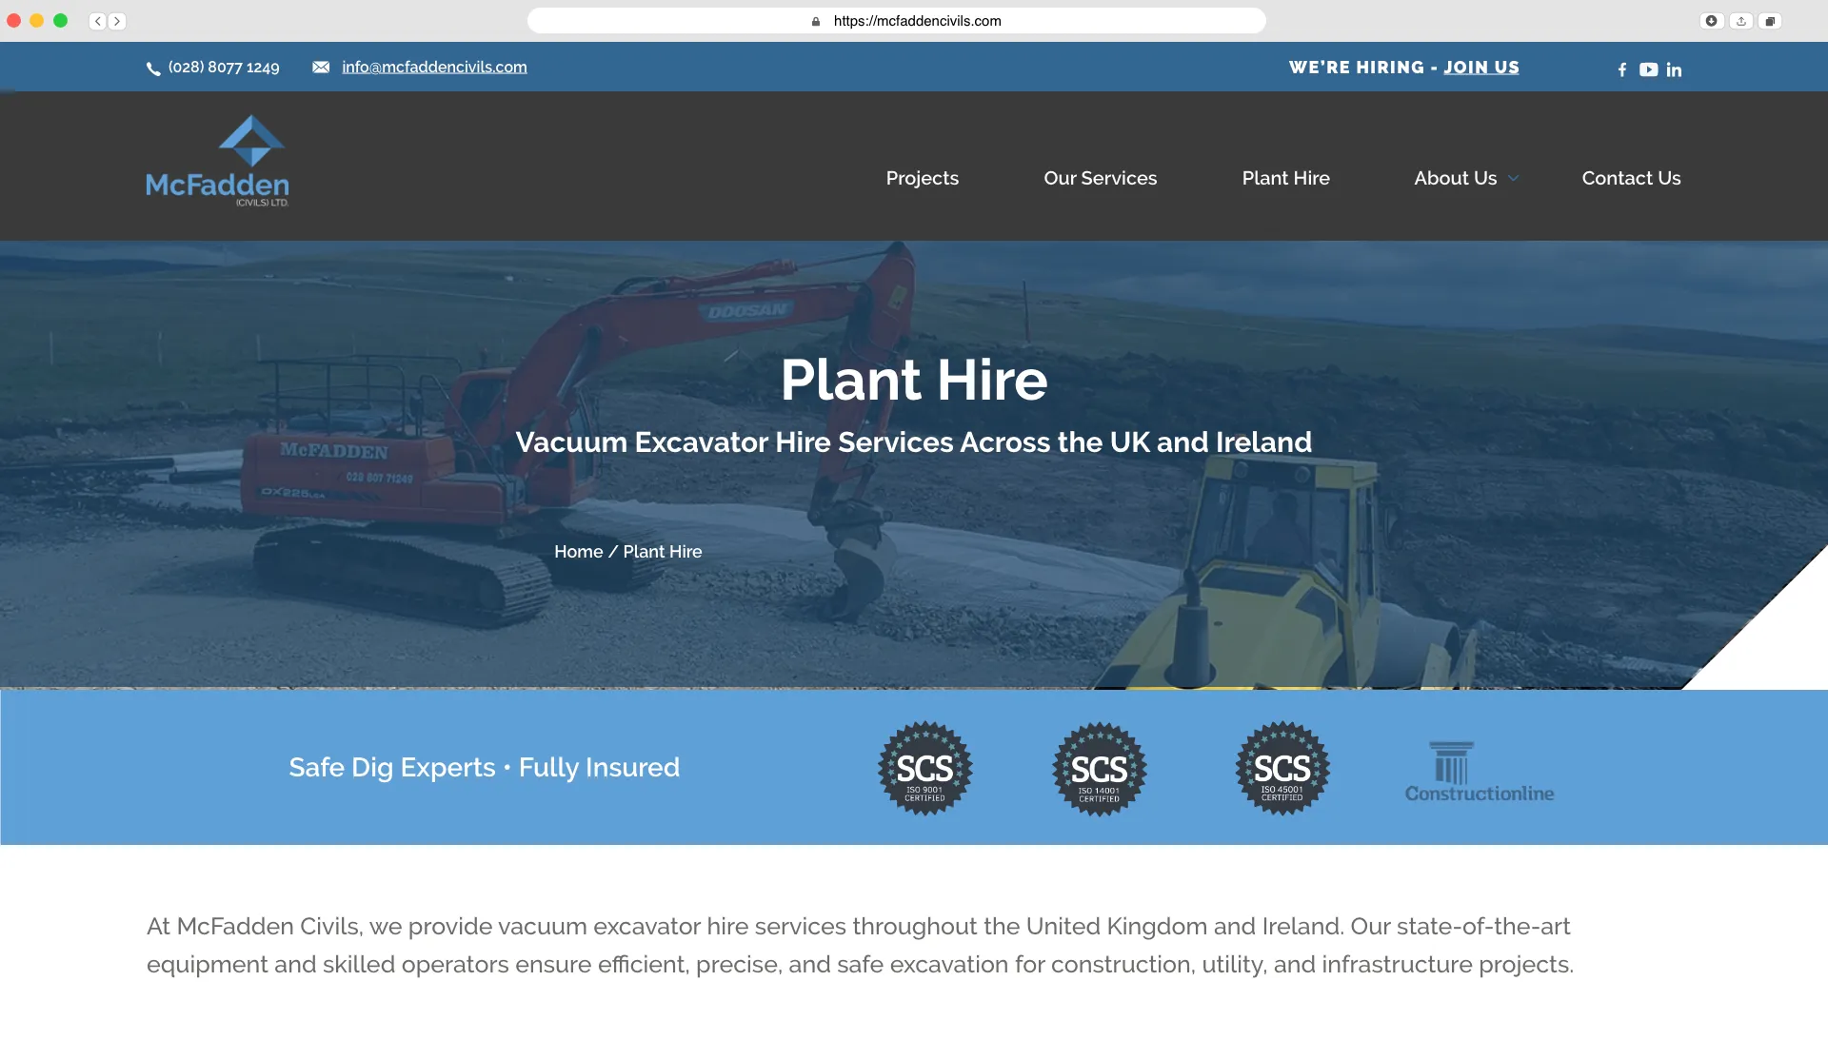Open the Contact Us menu item
1828x1040 pixels.
(1631, 178)
